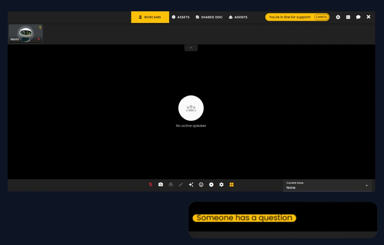The height and width of the screenshot is (245, 384).
Task: Toggle the yellow grid layout icon
Action: tap(232, 185)
